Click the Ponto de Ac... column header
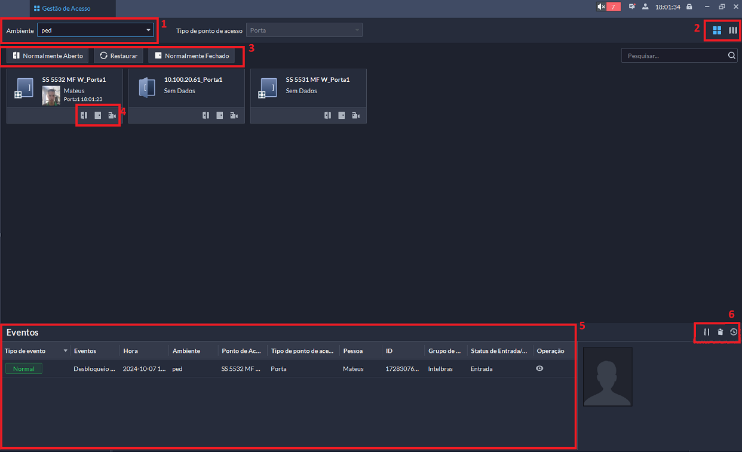Image resolution: width=742 pixels, height=452 pixels. [x=241, y=350]
